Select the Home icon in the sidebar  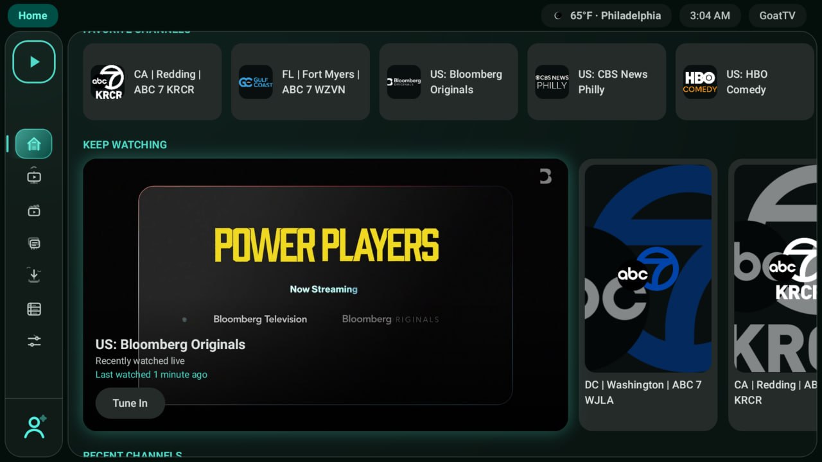(x=34, y=144)
